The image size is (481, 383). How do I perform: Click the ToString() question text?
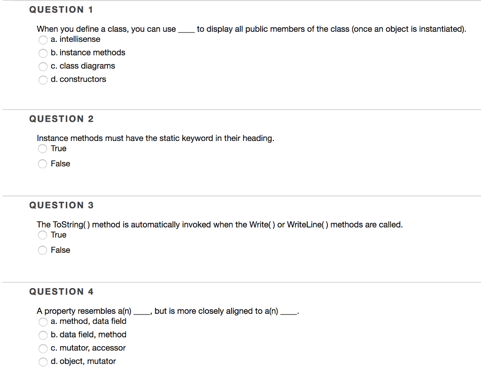[219, 225]
